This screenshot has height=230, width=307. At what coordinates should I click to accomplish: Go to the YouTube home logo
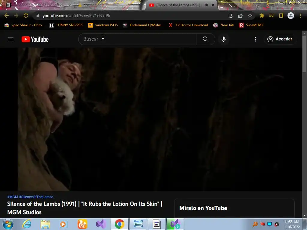pyautogui.click(x=35, y=39)
